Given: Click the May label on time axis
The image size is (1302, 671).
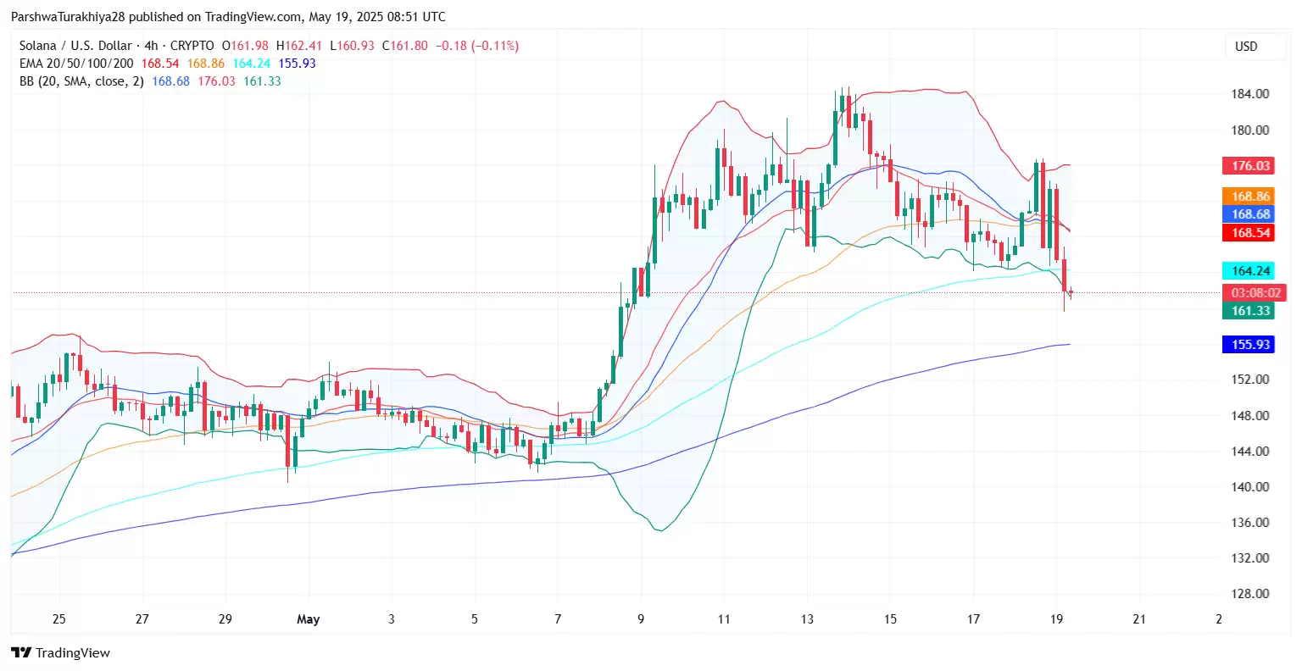Looking at the screenshot, I should click(308, 619).
